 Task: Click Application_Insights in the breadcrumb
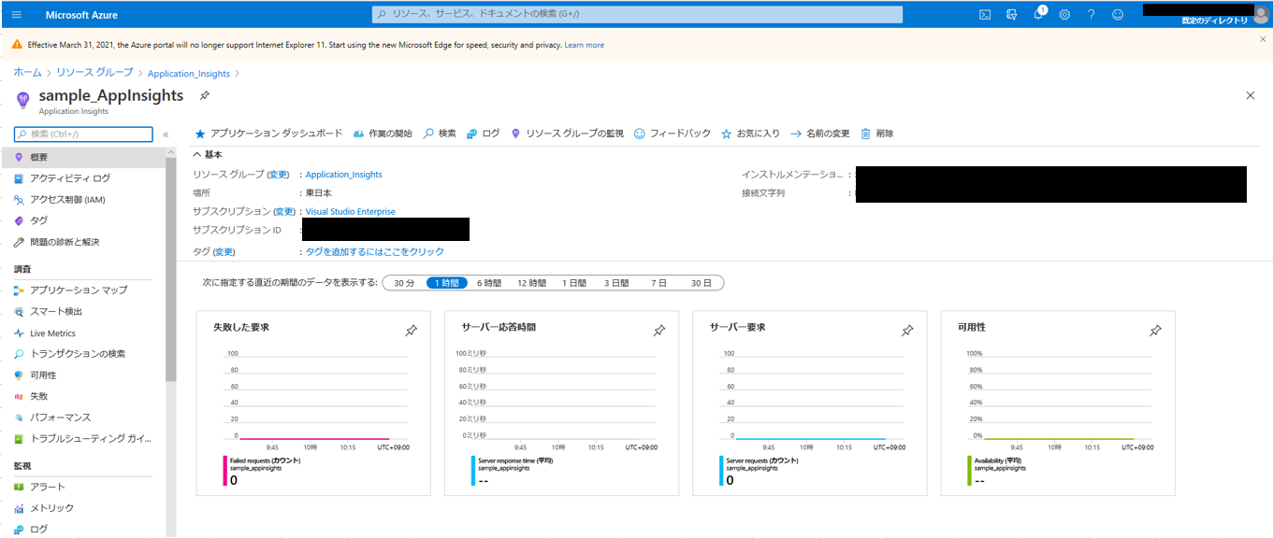pyautogui.click(x=189, y=73)
